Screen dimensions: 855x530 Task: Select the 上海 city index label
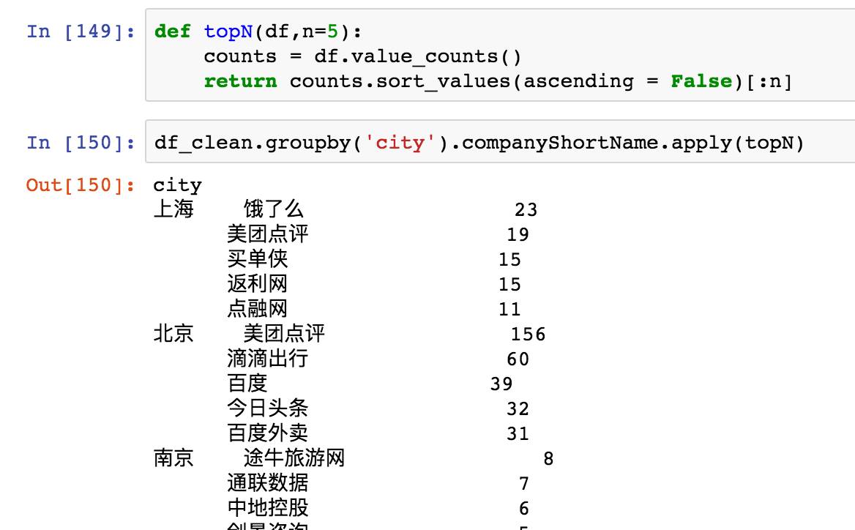(x=173, y=209)
